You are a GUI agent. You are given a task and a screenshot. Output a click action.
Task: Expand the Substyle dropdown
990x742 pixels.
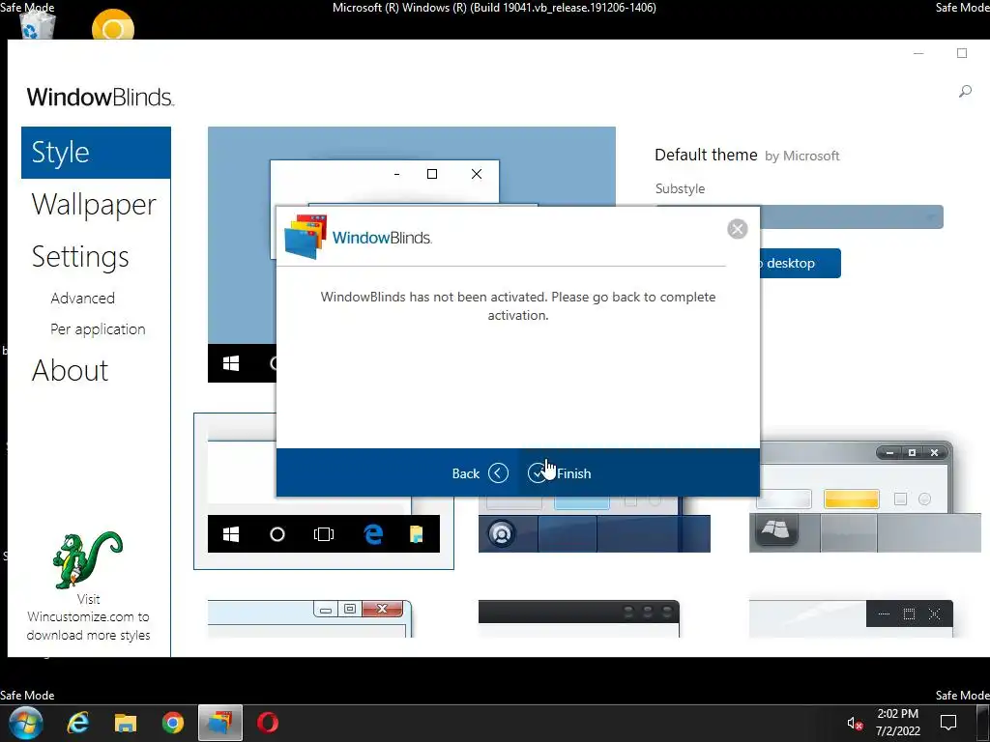tap(851, 217)
